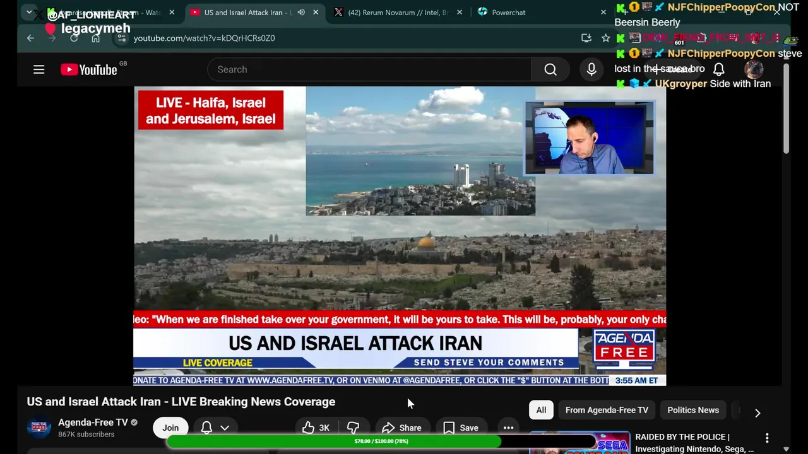
Task: Start voice search with microphone icon
Action: click(591, 69)
